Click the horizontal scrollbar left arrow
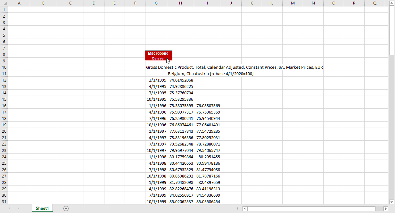The image size is (395, 213). point(245,209)
